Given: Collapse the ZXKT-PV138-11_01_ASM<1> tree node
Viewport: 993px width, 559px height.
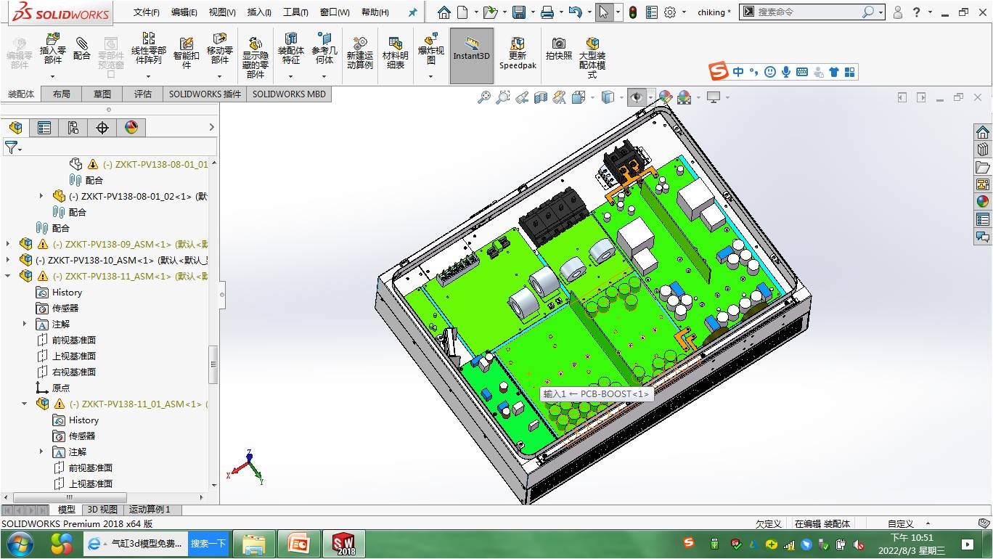Looking at the screenshot, I should pos(25,404).
